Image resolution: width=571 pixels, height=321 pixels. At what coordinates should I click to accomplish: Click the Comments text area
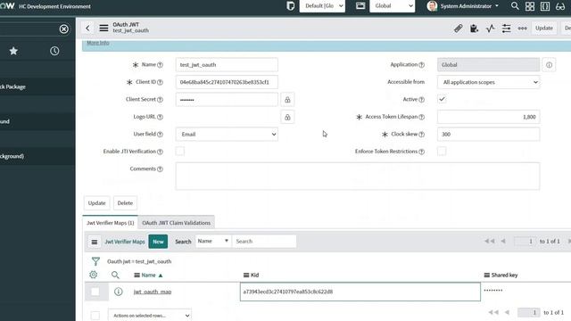coord(358,177)
